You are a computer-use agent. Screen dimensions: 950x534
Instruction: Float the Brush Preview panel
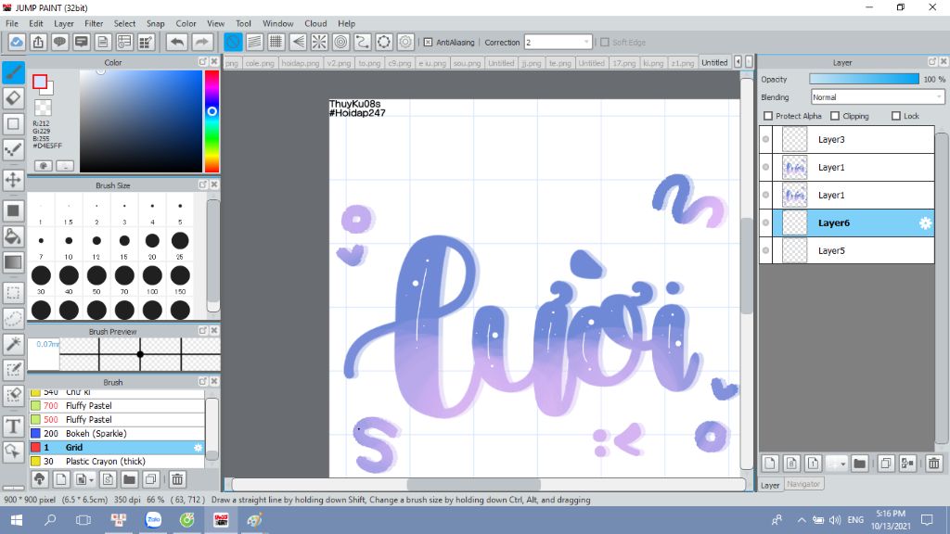click(x=203, y=331)
